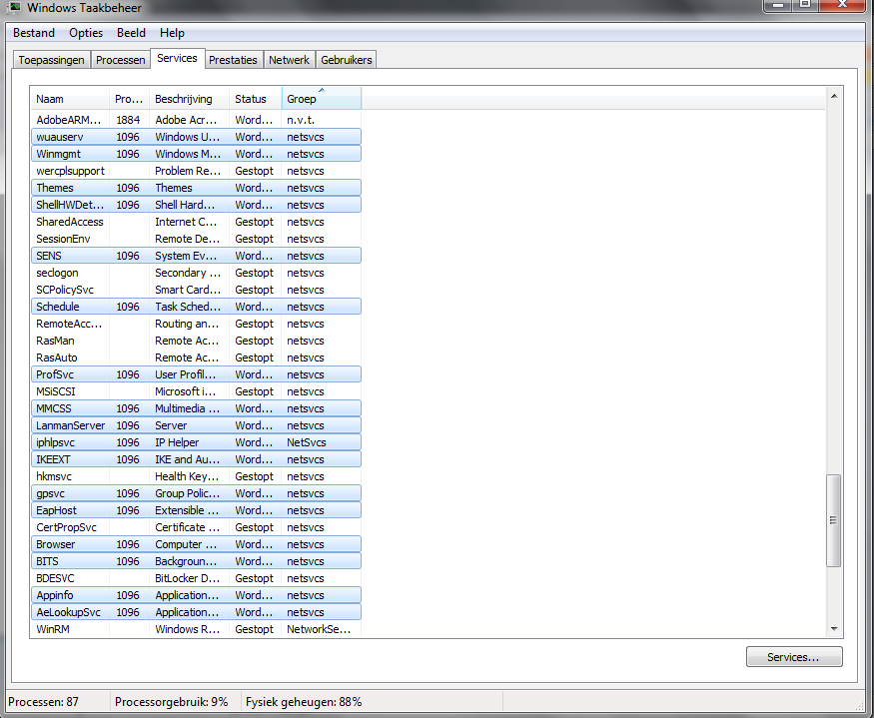Sort by the Status column header
This screenshot has width=874, height=718.
256,99
